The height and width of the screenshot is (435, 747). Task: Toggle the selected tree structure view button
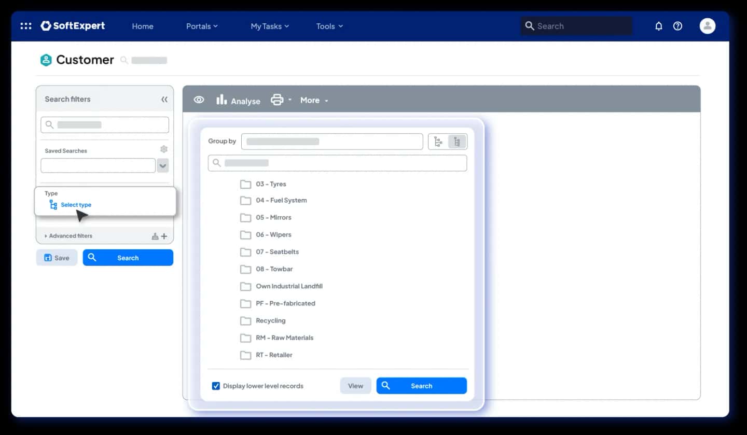coord(457,142)
